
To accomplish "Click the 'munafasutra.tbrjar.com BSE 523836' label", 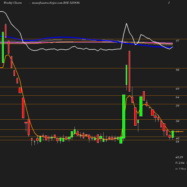I will 56,3.
